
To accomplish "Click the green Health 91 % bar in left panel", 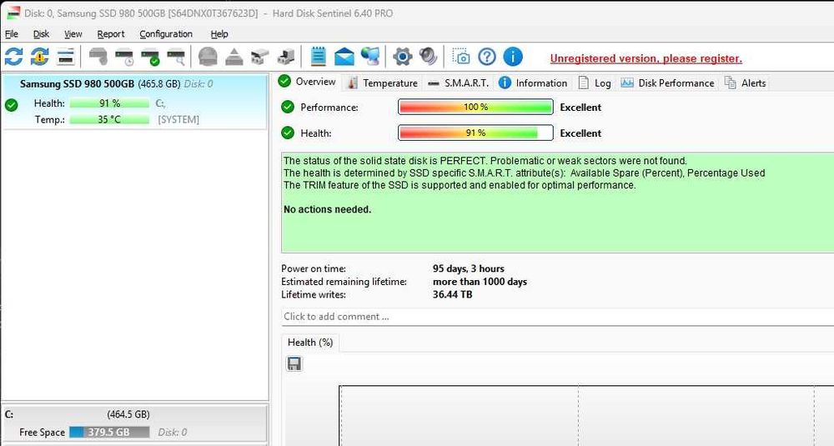I will point(109,103).
